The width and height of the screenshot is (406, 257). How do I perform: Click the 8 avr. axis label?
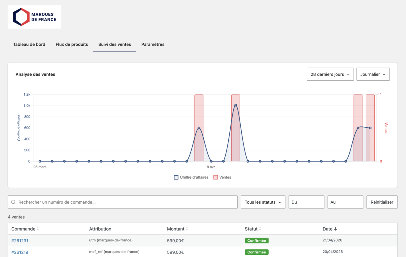[x=211, y=167]
